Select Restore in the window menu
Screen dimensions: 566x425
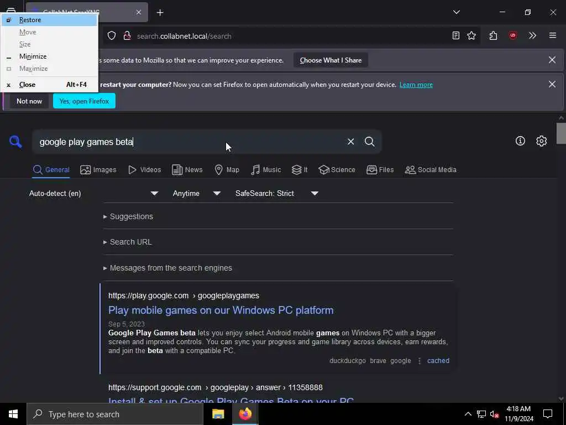(49, 20)
